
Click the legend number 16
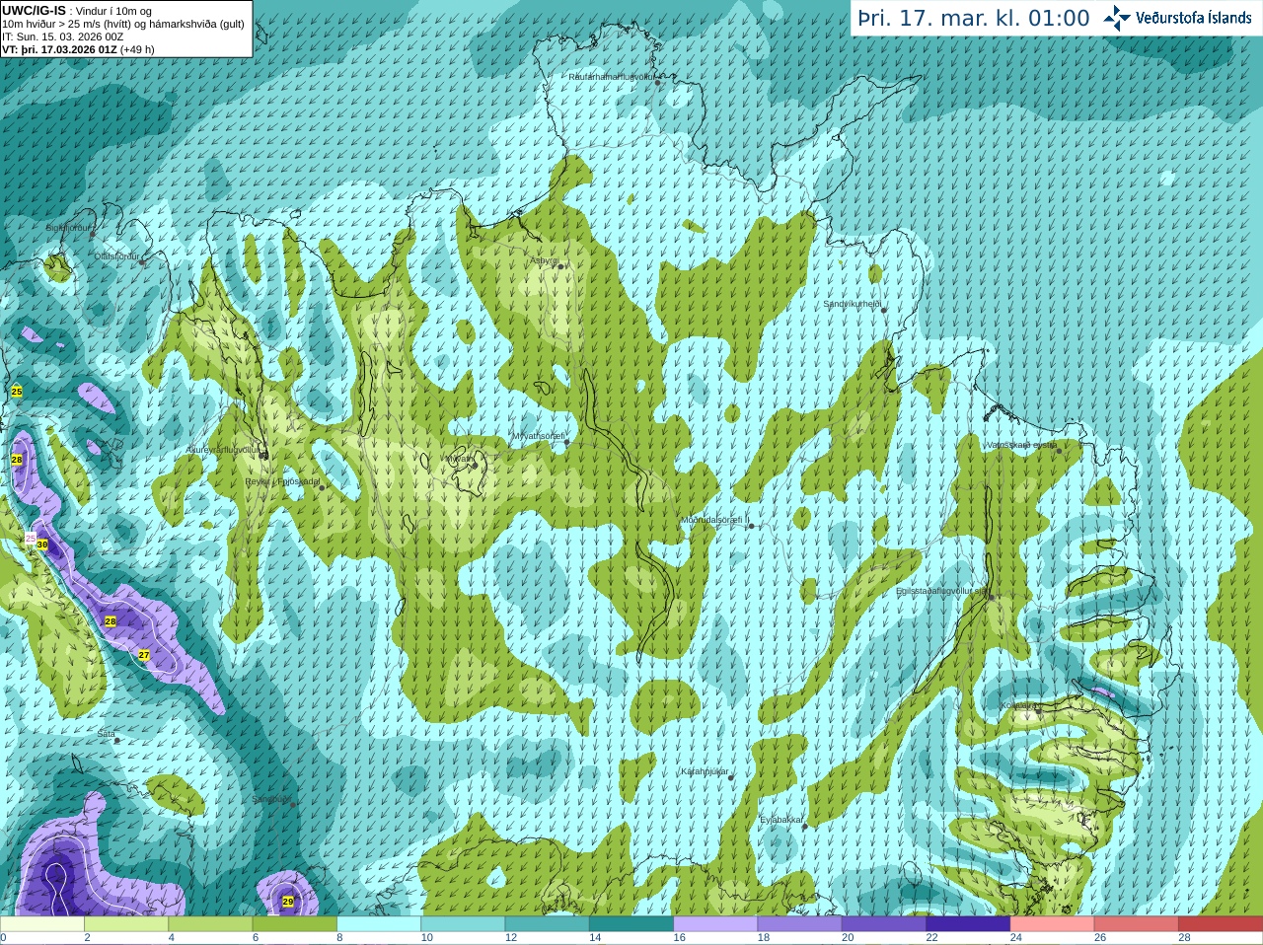click(x=679, y=938)
